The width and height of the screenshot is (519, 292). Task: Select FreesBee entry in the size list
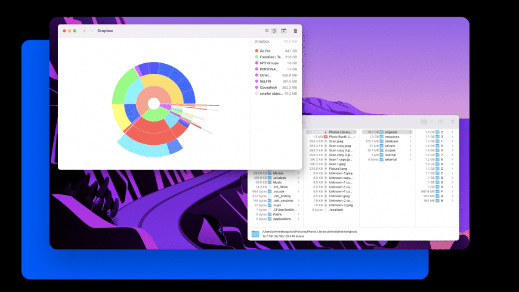270,57
